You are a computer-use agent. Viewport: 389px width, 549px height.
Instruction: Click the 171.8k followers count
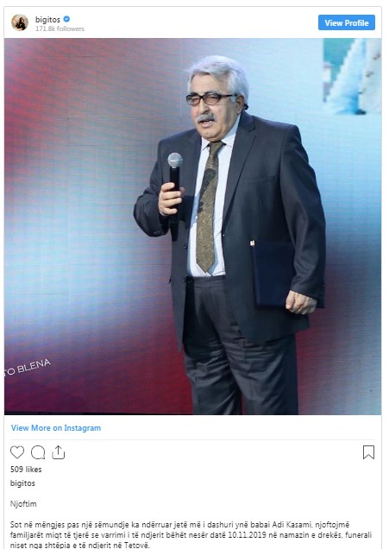60,28
